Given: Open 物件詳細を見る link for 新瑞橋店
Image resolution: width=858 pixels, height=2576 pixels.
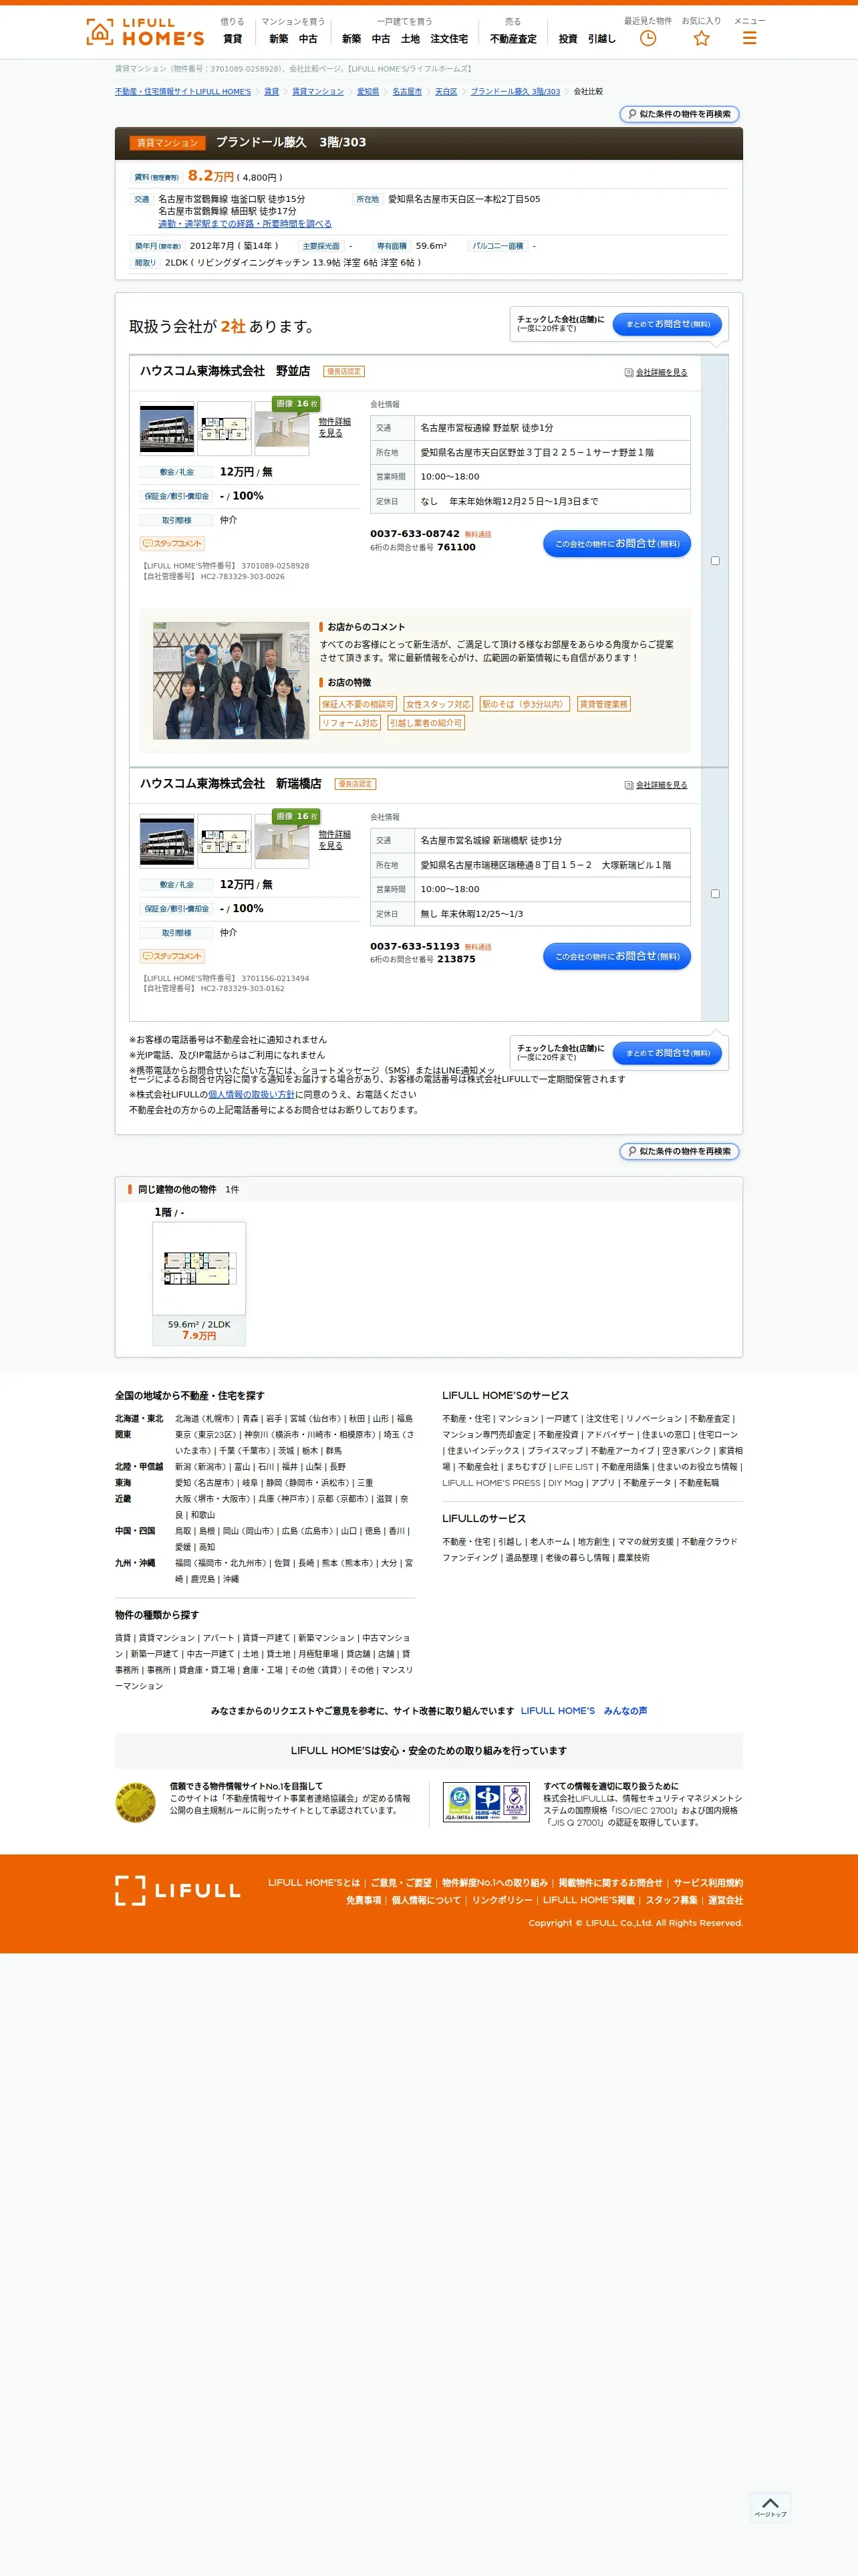Looking at the screenshot, I should [x=335, y=840].
